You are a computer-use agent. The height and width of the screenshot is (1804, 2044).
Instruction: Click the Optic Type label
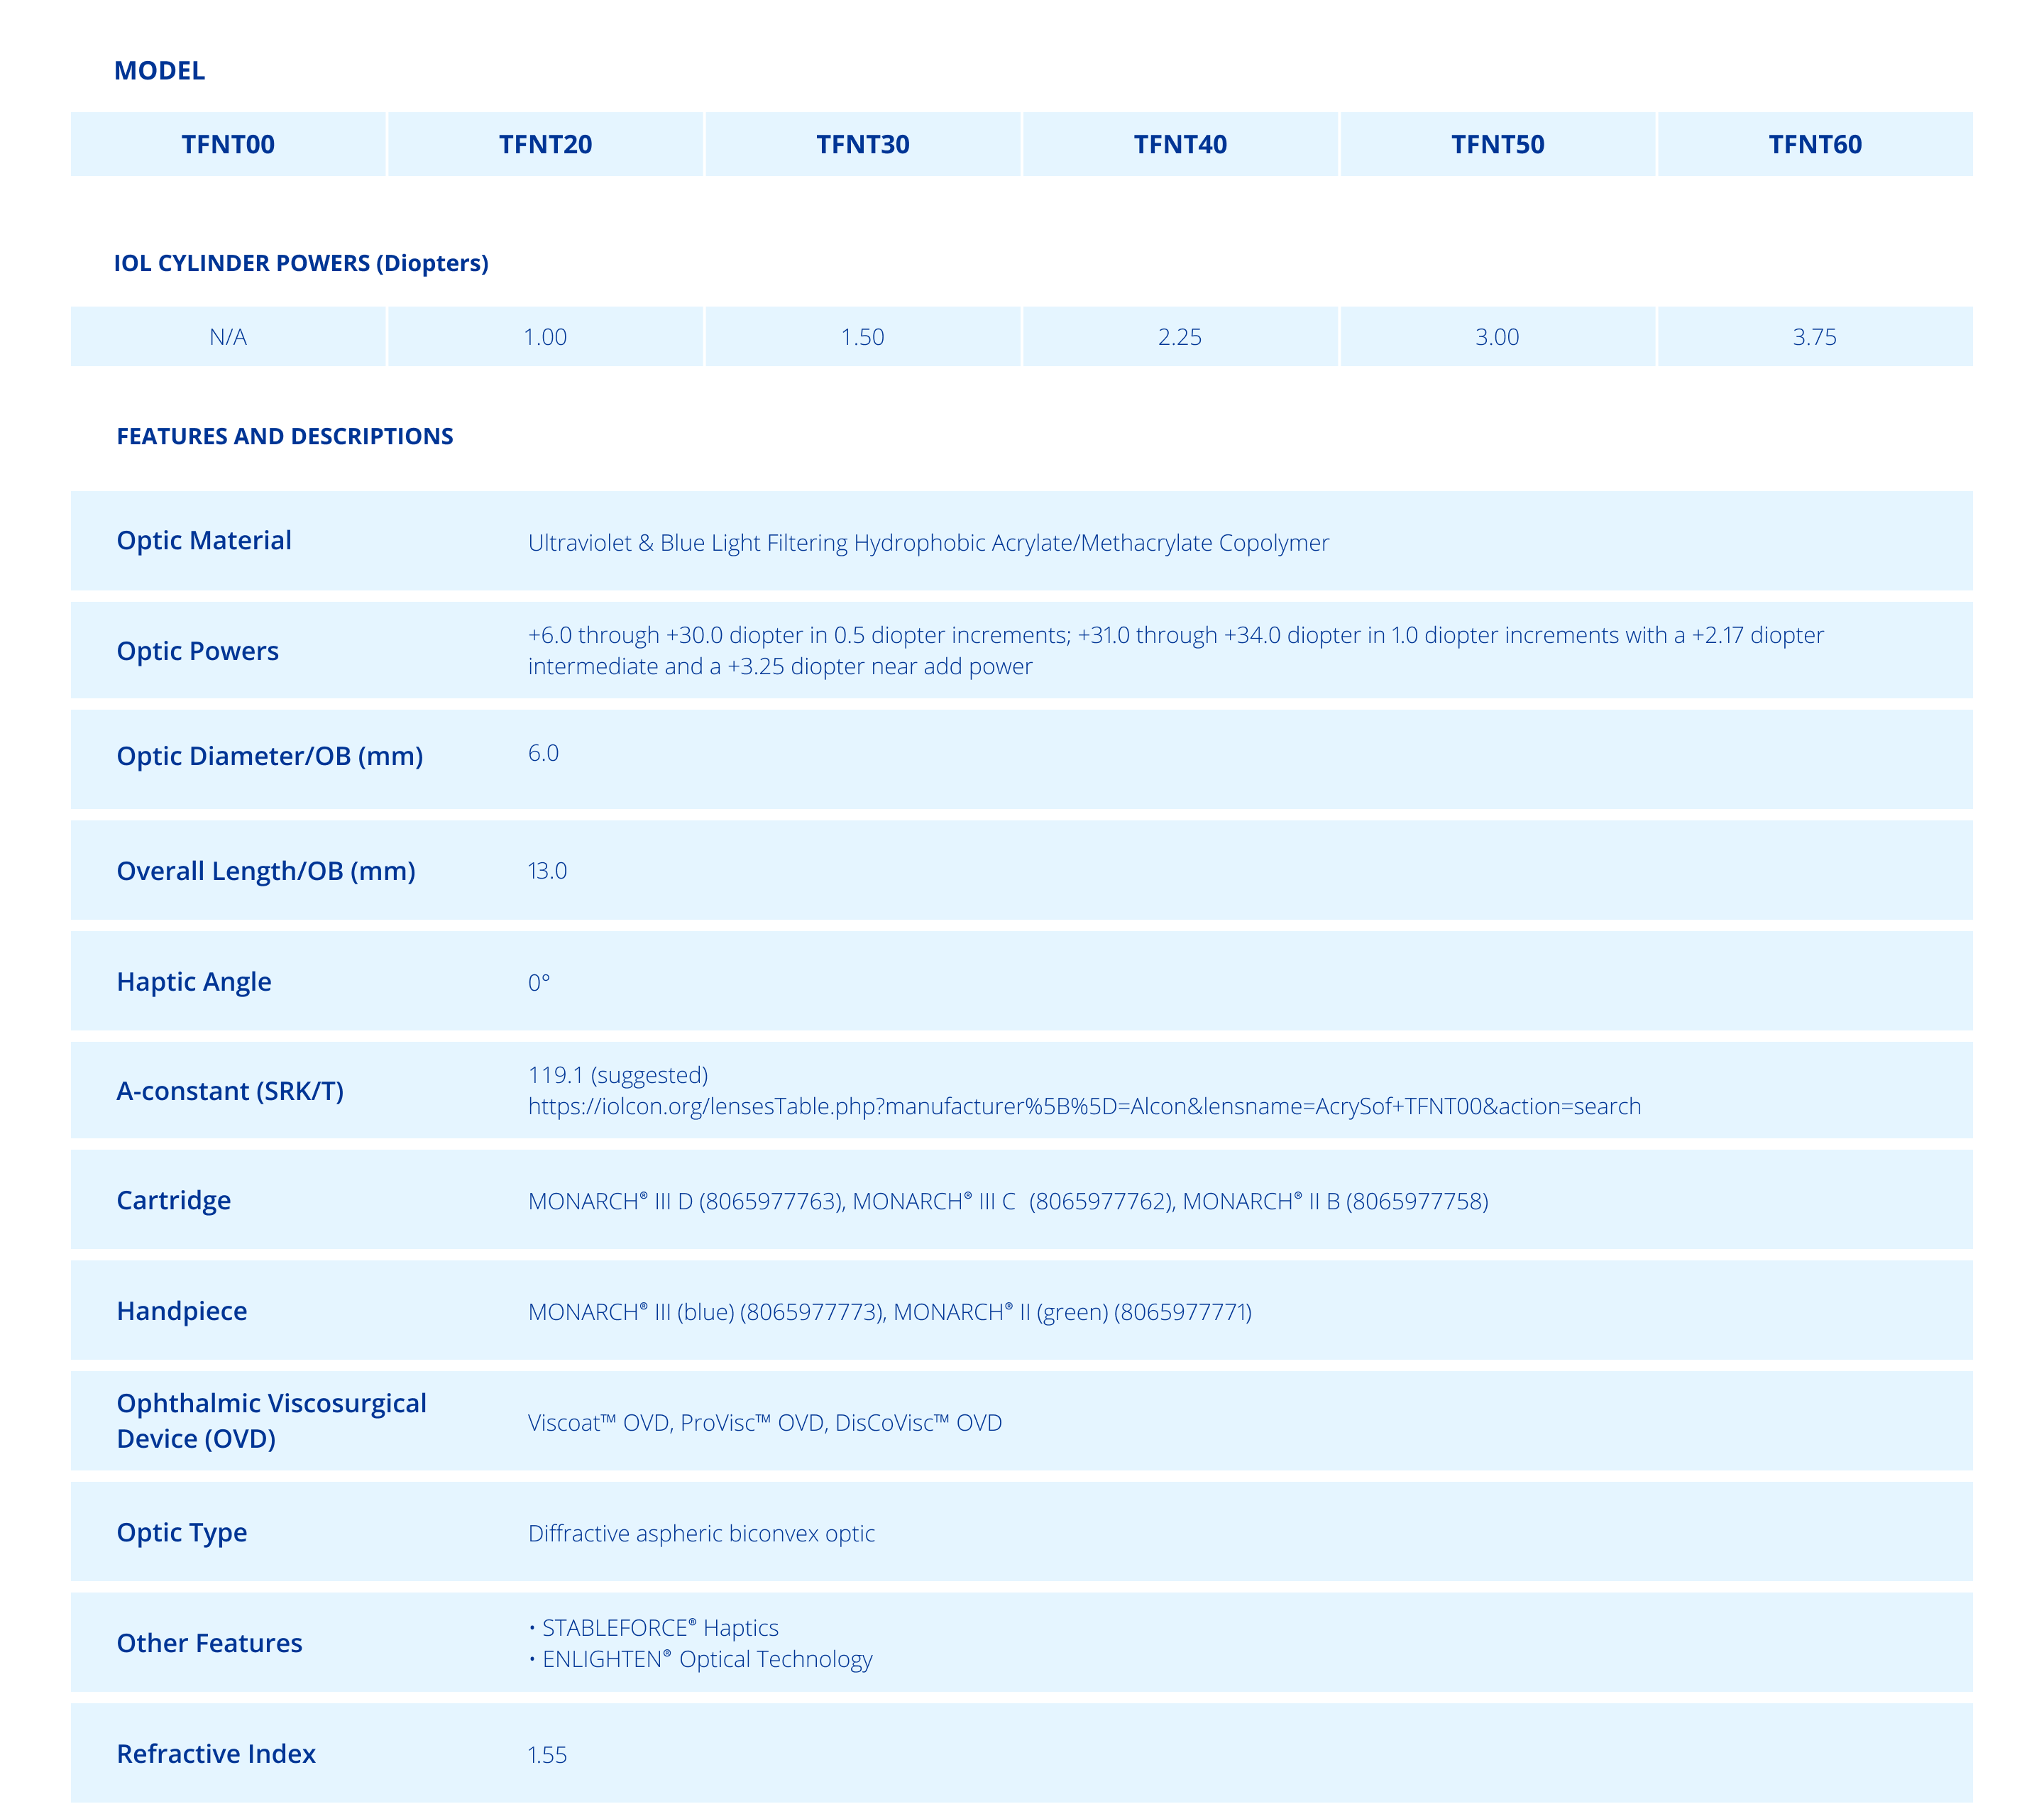coord(182,1533)
